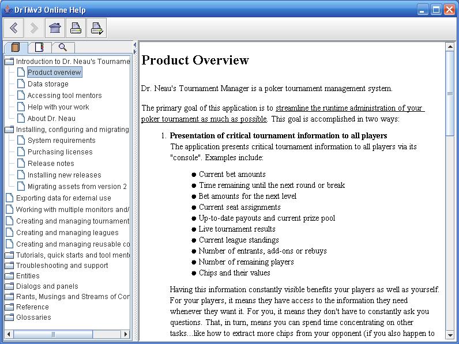Select the Product overview topic

pos(54,72)
